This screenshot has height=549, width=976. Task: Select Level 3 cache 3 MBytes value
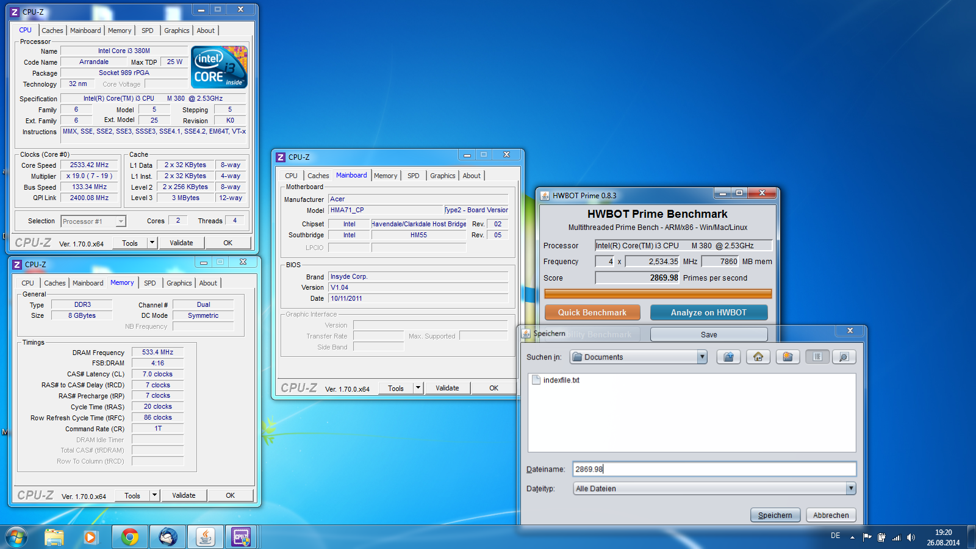pos(185,198)
